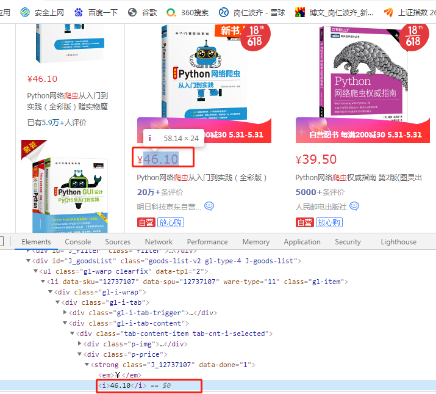Open the Security tab
The width and height of the screenshot is (436, 394).
click(x=348, y=241)
